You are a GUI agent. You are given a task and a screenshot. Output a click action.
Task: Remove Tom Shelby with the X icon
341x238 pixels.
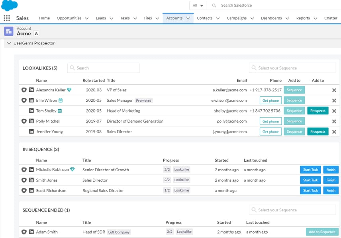click(x=334, y=111)
